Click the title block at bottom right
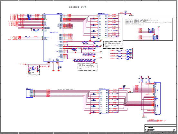 click(x=161, y=129)
